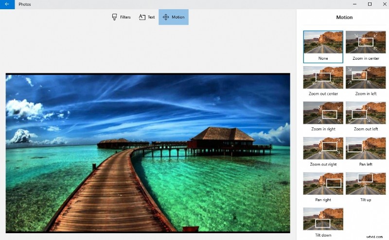Minimize the Photos window
Image resolution: width=389 pixels, height=240 pixels.
coord(354,4)
